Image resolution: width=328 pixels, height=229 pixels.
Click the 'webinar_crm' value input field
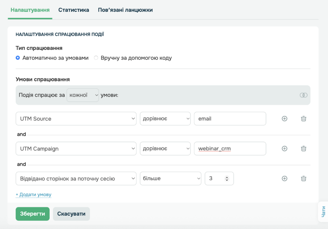230,149
